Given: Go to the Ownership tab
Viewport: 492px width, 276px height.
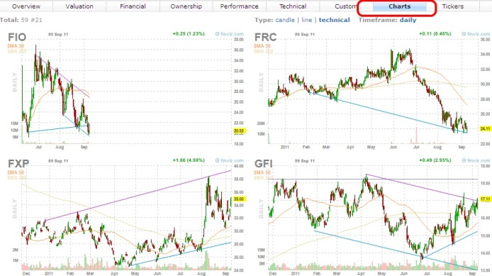Looking at the screenshot, I should pyautogui.click(x=186, y=6).
